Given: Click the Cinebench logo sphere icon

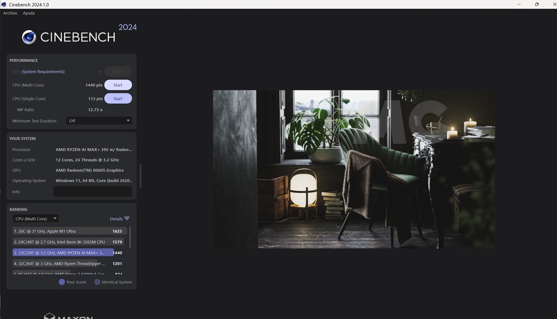Looking at the screenshot, I should 29,37.
